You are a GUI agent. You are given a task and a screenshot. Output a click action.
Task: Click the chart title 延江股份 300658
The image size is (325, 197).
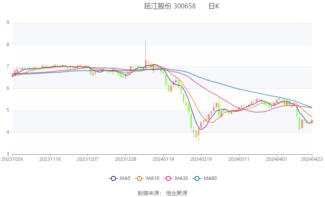point(170,6)
